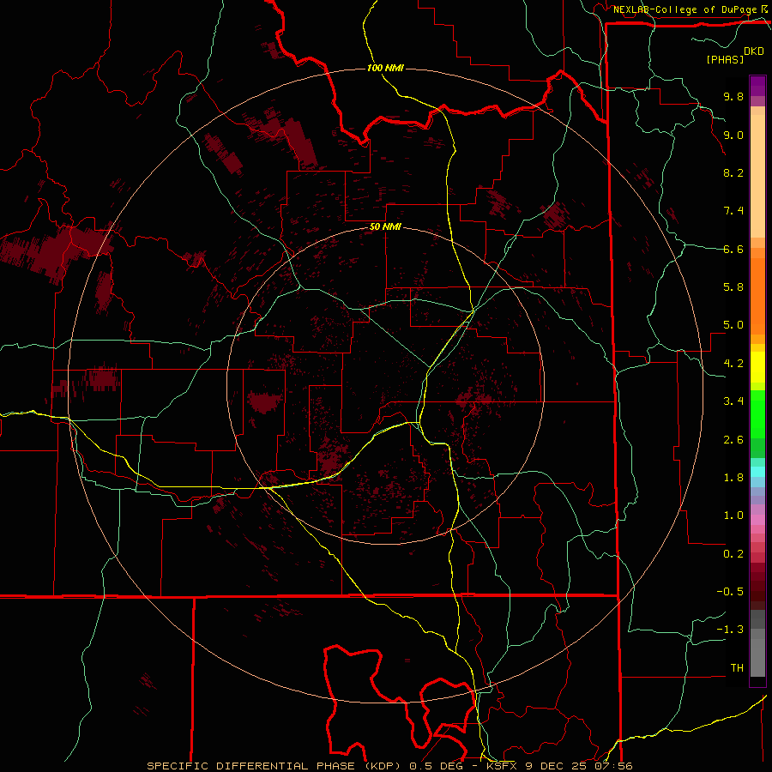Click the 6.6 value on the color scale

coord(733,250)
